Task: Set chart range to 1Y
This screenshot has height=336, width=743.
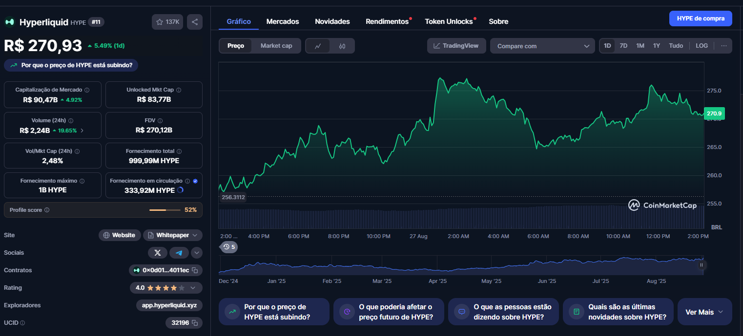Action: (657, 46)
